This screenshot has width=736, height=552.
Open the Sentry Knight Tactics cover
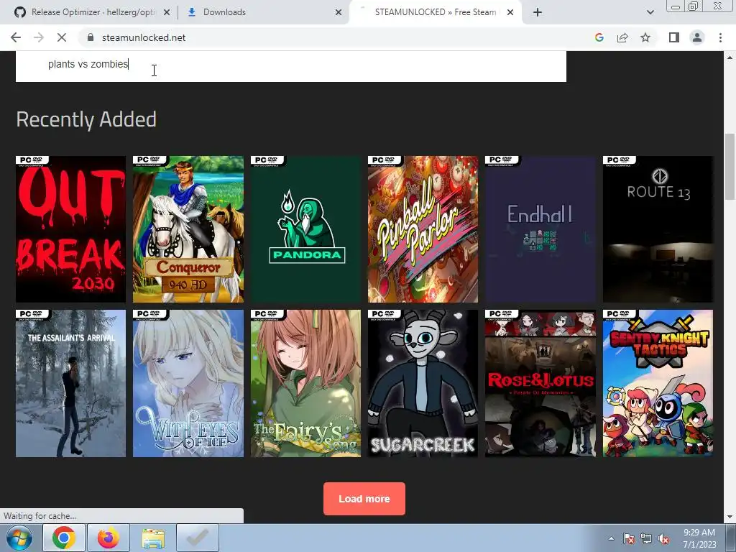coord(658,383)
